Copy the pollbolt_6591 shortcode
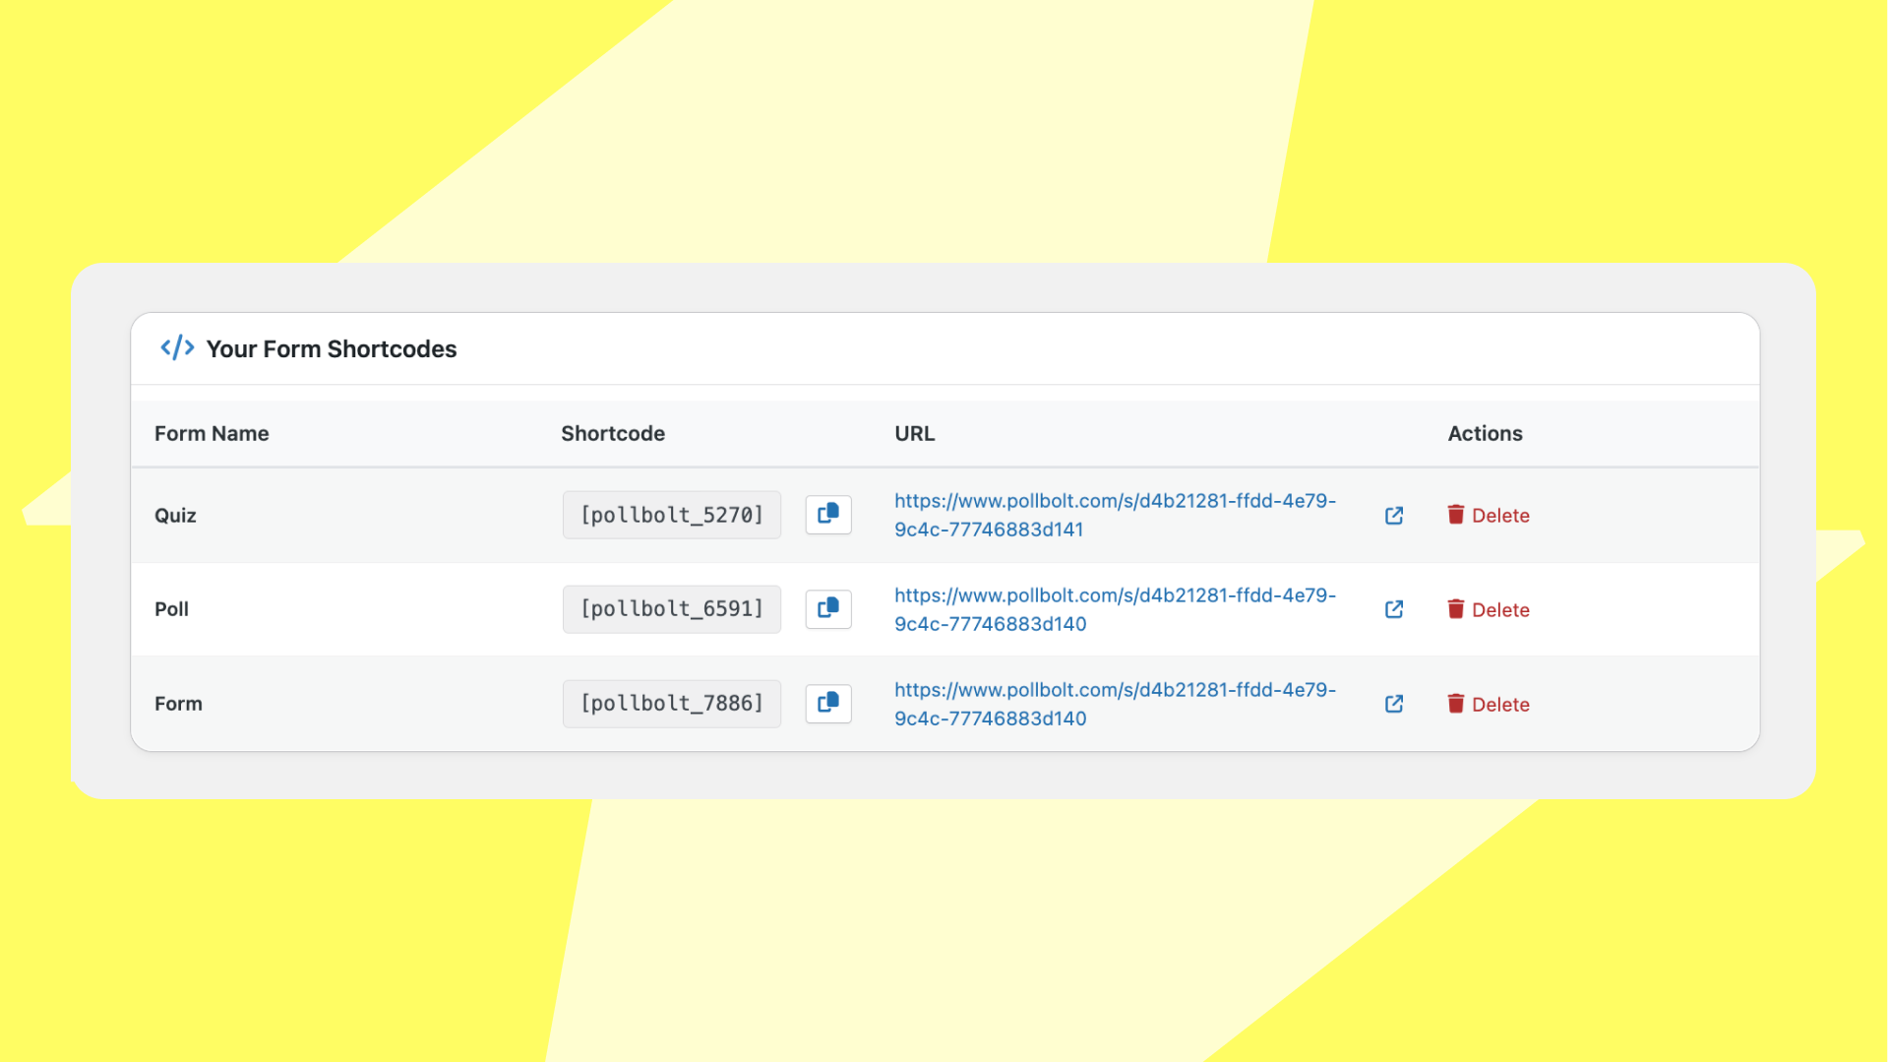 [x=827, y=609]
